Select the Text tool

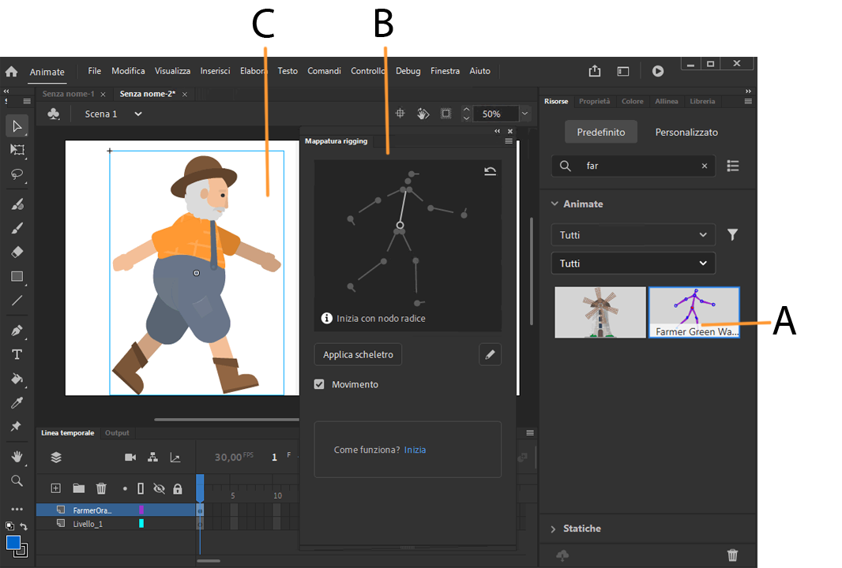[x=17, y=354]
